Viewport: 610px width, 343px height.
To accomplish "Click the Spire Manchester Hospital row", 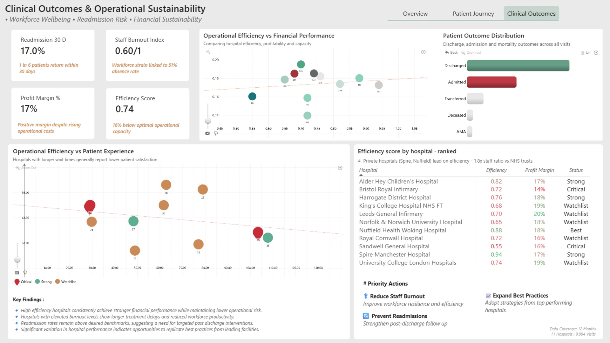I will pyautogui.click(x=473, y=254).
